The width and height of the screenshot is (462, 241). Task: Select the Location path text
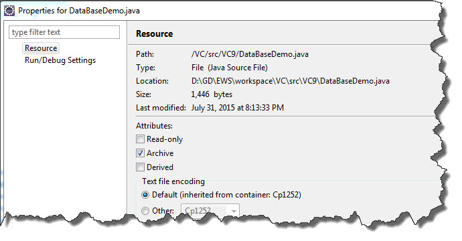pos(290,81)
